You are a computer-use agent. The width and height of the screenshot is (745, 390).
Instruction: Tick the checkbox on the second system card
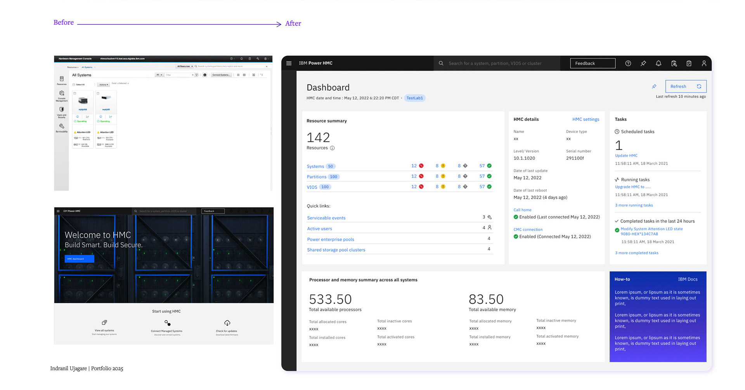coord(98,93)
